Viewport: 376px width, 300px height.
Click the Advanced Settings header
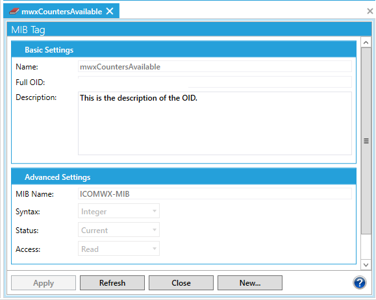(x=184, y=177)
